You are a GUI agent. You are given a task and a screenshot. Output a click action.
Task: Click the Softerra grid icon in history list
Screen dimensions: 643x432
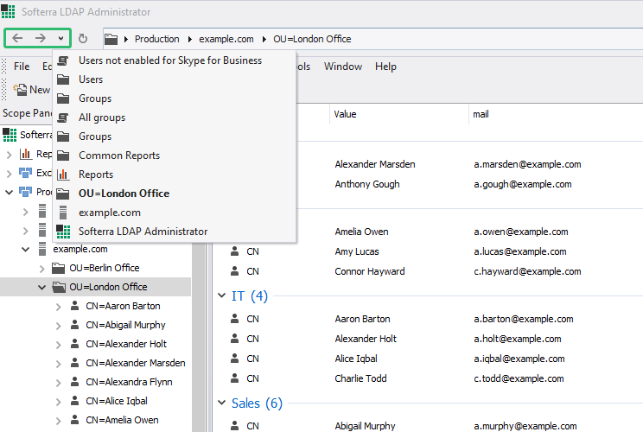click(63, 232)
